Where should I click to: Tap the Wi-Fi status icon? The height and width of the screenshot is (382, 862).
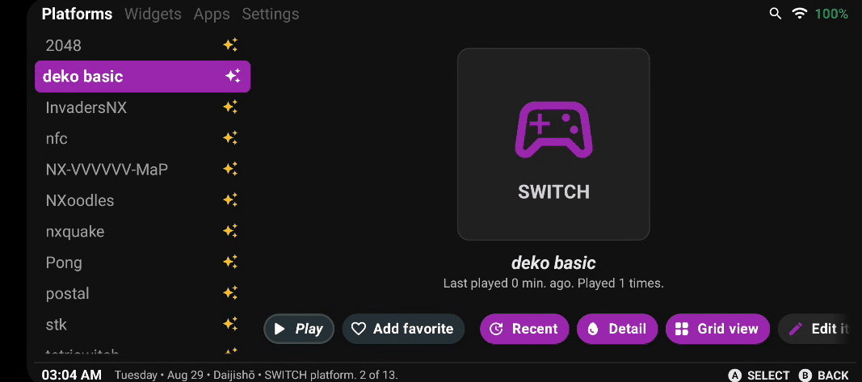tap(800, 14)
